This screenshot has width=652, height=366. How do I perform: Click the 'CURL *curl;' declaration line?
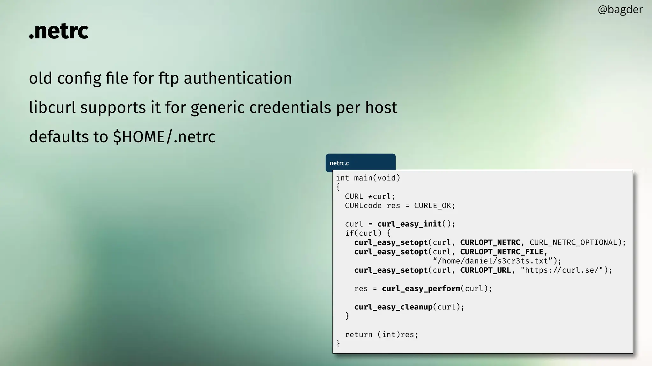(x=370, y=196)
